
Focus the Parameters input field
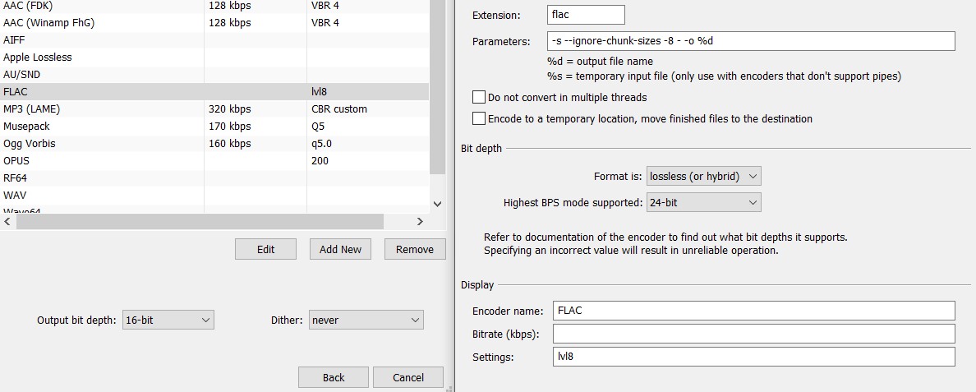pos(750,41)
